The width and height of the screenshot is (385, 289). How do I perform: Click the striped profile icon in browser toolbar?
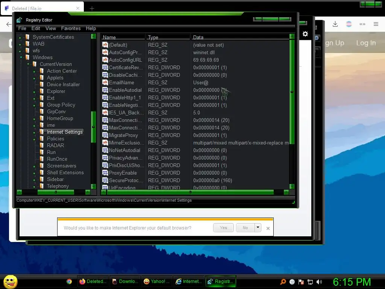pyautogui.click(x=349, y=24)
